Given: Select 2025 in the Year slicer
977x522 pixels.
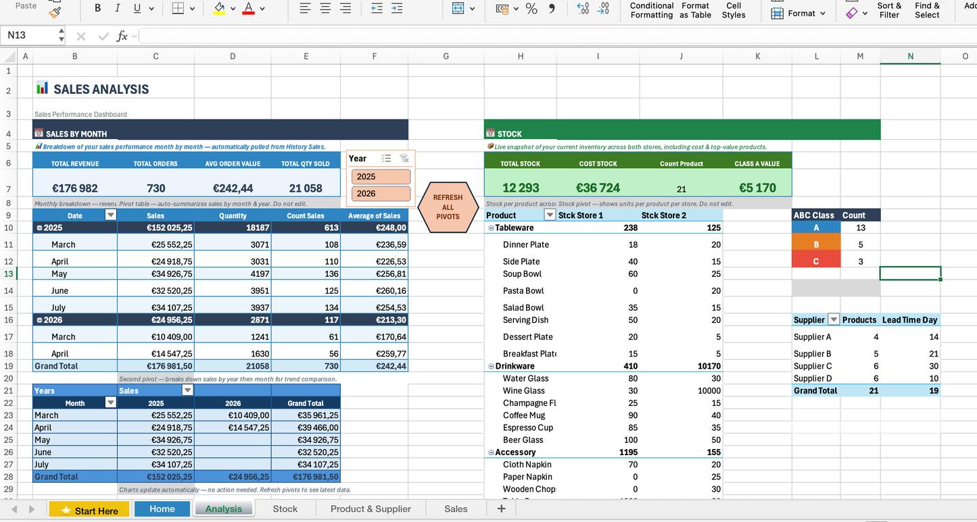Looking at the screenshot, I should point(381,176).
